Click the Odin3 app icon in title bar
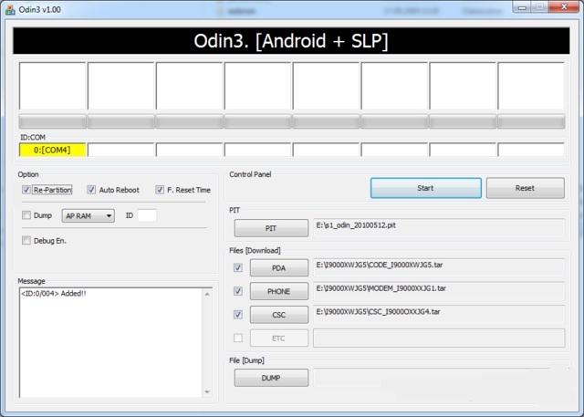584x417 pixels. tap(10, 10)
